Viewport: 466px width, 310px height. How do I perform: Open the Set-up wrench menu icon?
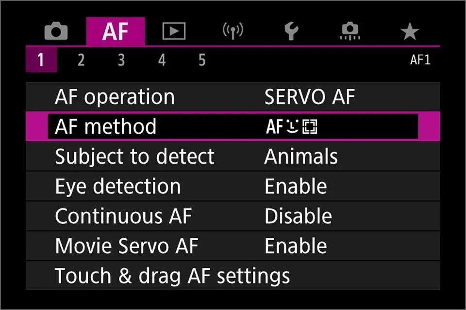(x=291, y=31)
